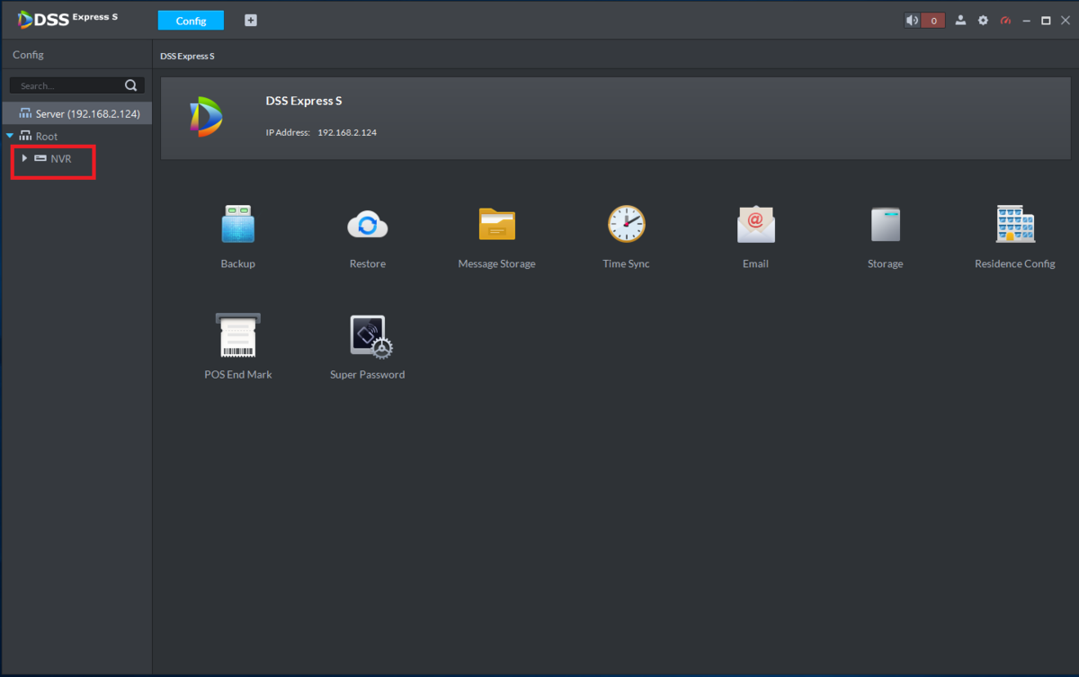Open the Backup icon
1079x677 pixels.
tap(238, 224)
